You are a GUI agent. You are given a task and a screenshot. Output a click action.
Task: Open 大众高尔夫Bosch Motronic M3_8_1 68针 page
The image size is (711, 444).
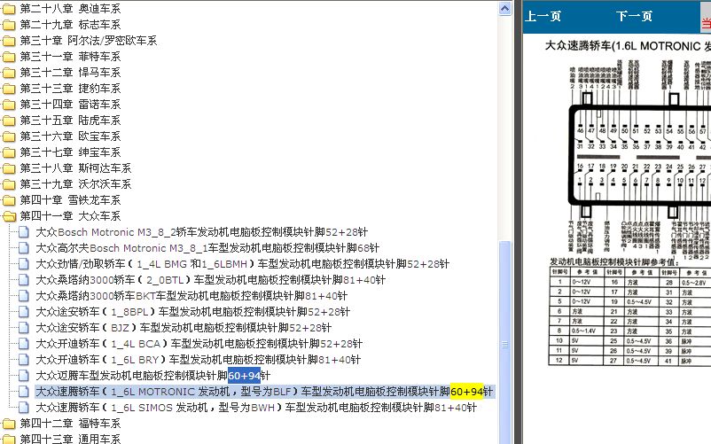[207, 248]
